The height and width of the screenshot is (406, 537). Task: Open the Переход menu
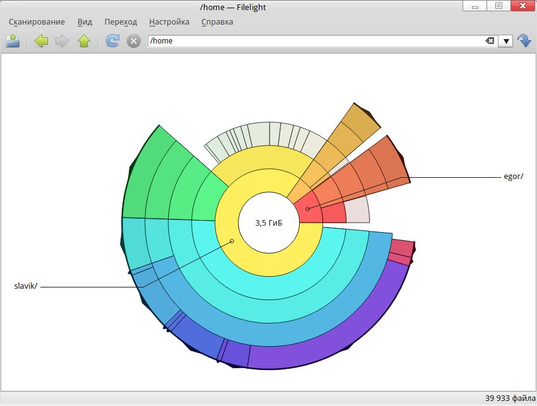[121, 21]
